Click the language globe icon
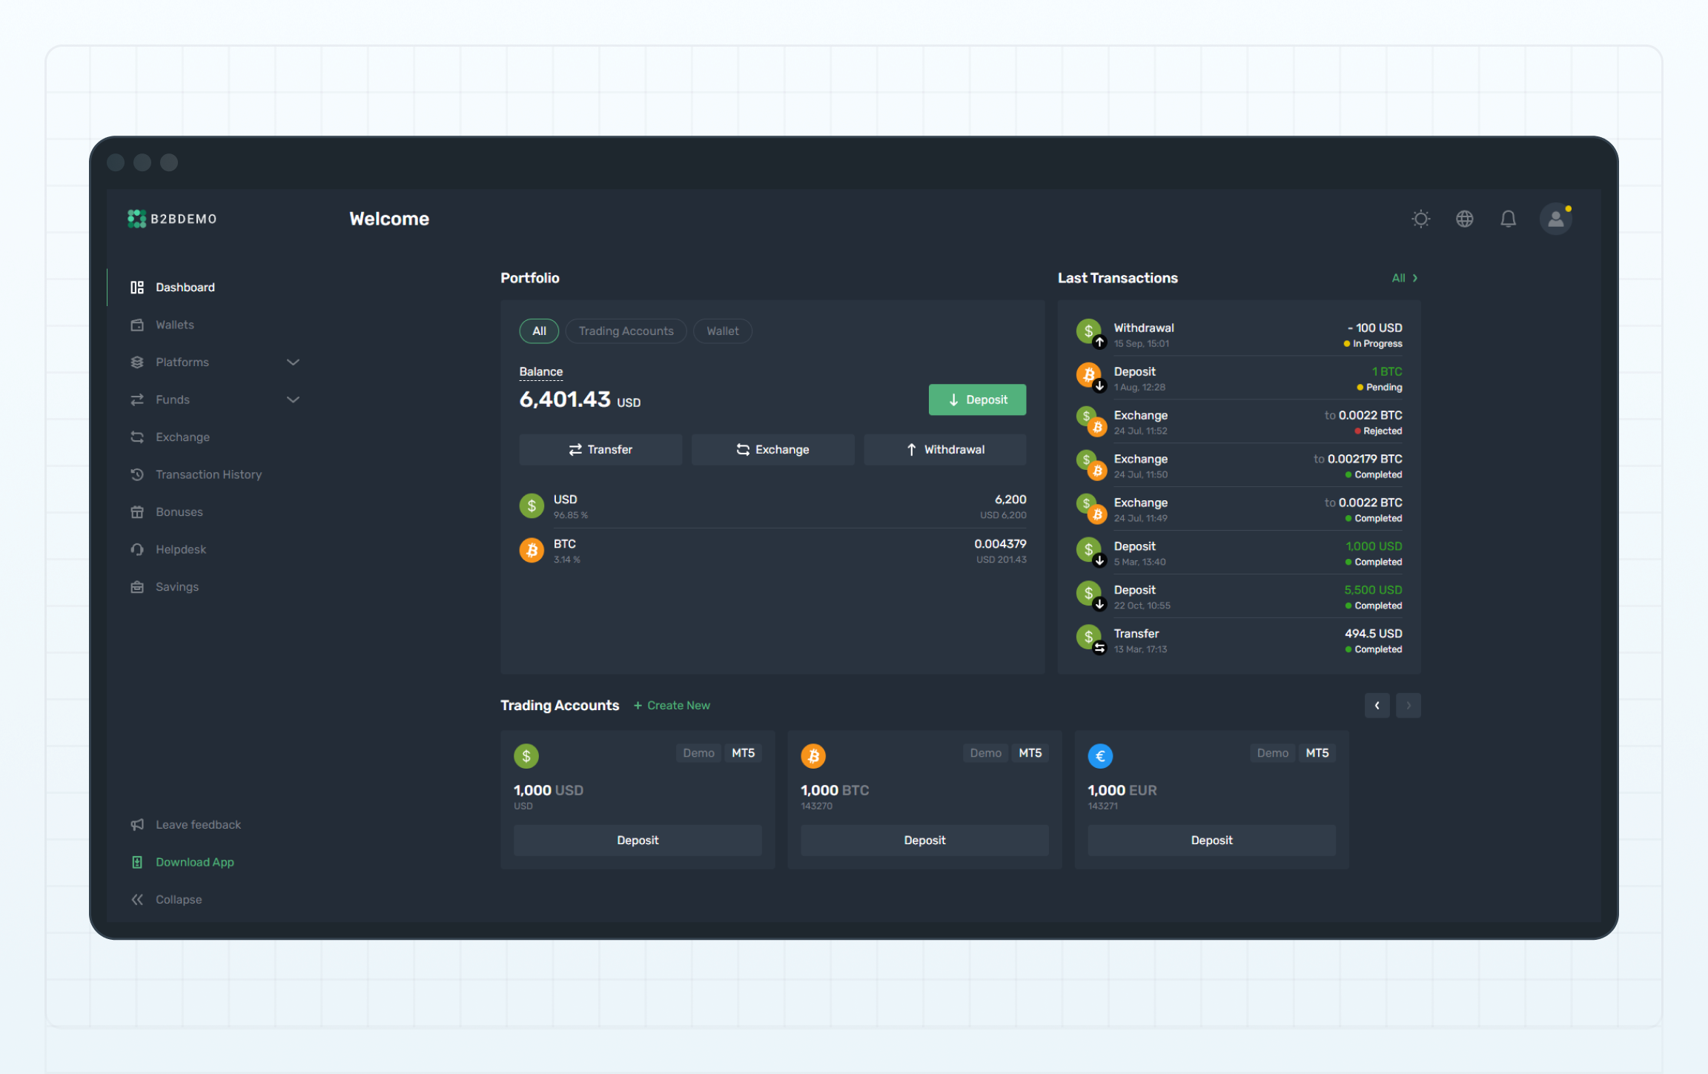The height and width of the screenshot is (1074, 1708). (1464, 219)
